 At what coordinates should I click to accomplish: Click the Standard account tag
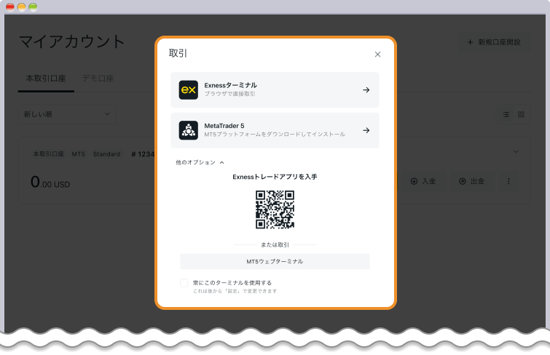point(106,154)
